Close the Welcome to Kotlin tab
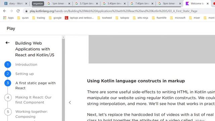This screenshot has width=215, height=121. pyautogui.click(x=208, y=4)
